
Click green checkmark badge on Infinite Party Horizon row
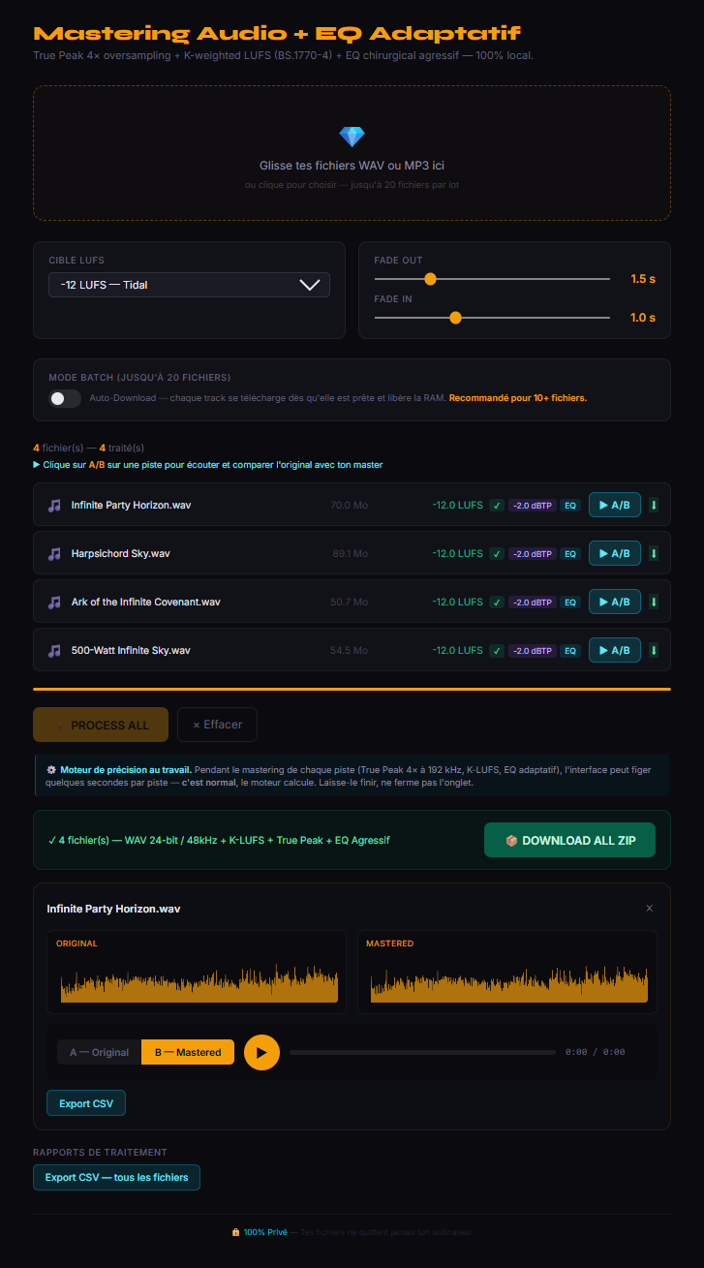point(496,505)
